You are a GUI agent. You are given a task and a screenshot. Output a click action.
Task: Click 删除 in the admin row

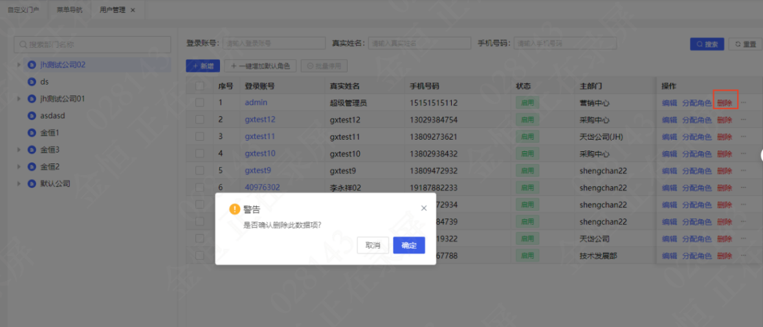click(725, 103)
